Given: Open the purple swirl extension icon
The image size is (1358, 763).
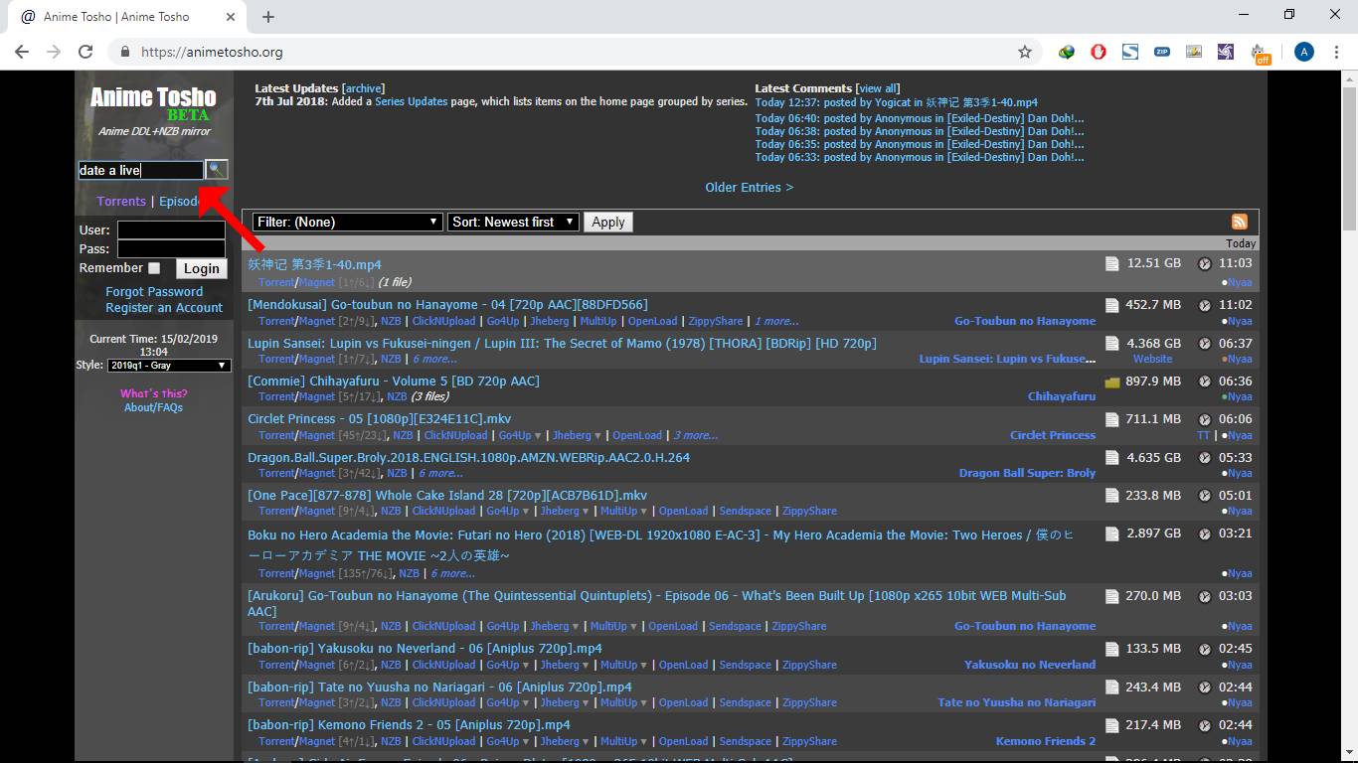Looking at the screenshot, I should pos(1226,52).
